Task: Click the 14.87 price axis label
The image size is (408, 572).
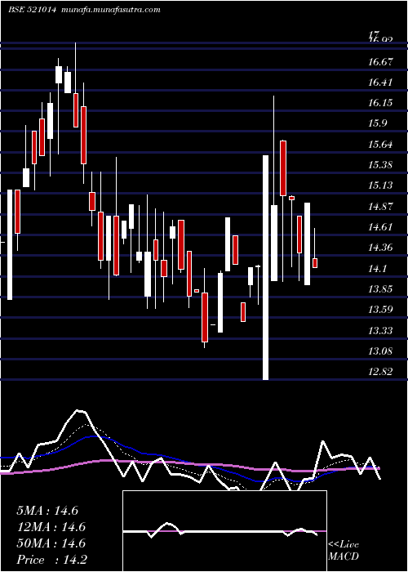Action: click(380, 207)
